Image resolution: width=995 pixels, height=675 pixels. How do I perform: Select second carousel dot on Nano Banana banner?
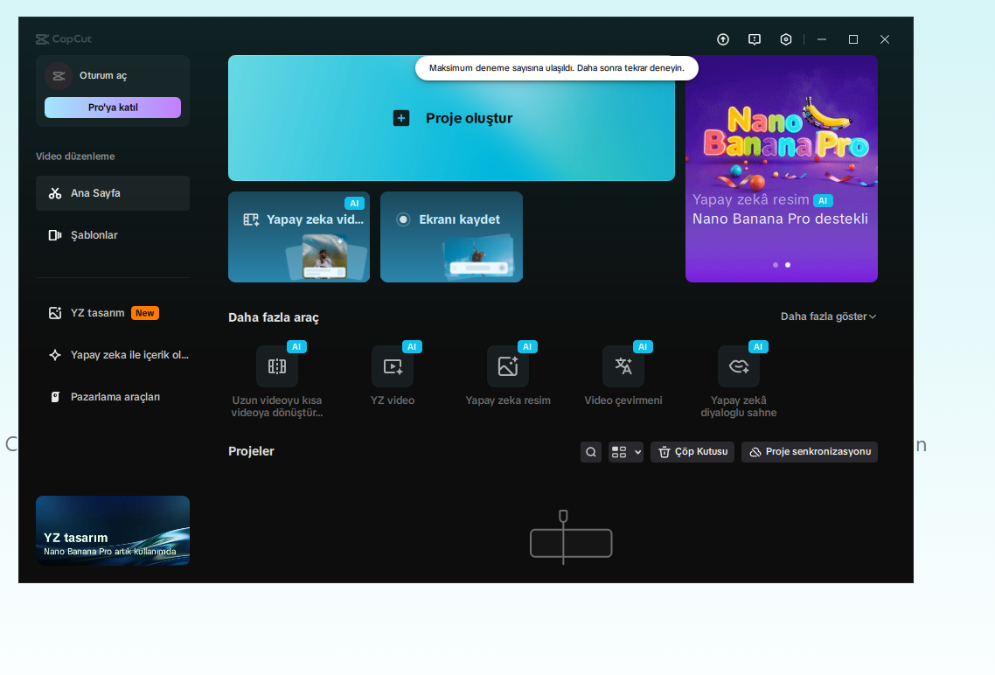(788, 265)
